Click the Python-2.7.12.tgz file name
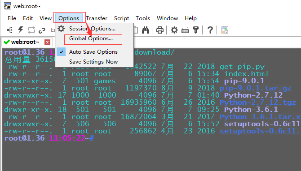 (x=257, y=103)
